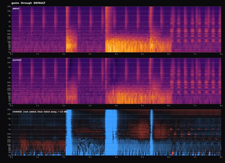This screenshot has width=225, height=163.
Task: Click the 7 s time tick below the CHANGE panel
Action: 195,157
